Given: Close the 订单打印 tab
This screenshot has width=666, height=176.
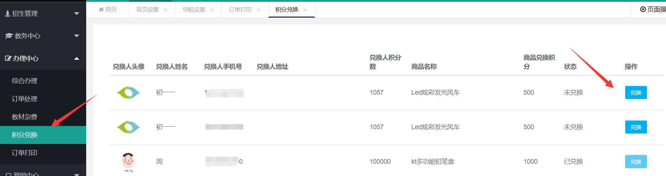Looking at the screenshot, I should click(258, 10).
